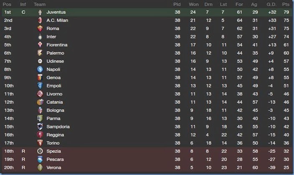This screenshot has width=294, height=175.
Task: Open the Palermo team link
Action: [x=55, y=53]
